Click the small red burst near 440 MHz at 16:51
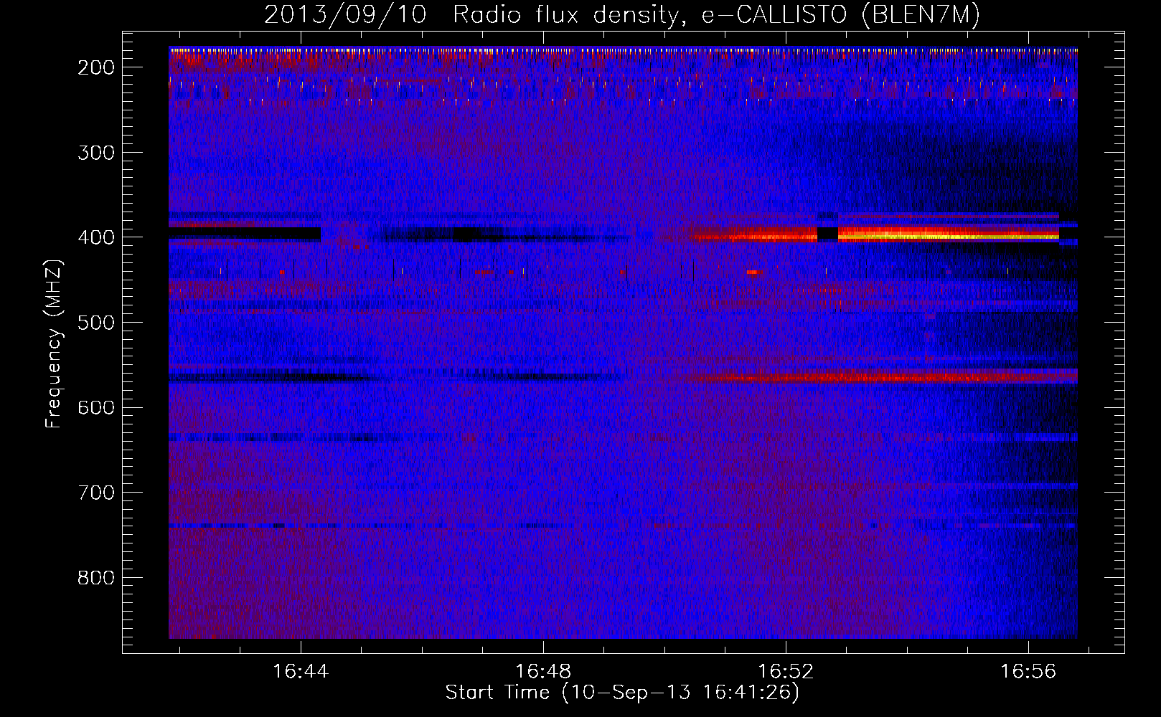This screenshot has height=717, width=1161. pyautogui.click(x=753, y=272)
